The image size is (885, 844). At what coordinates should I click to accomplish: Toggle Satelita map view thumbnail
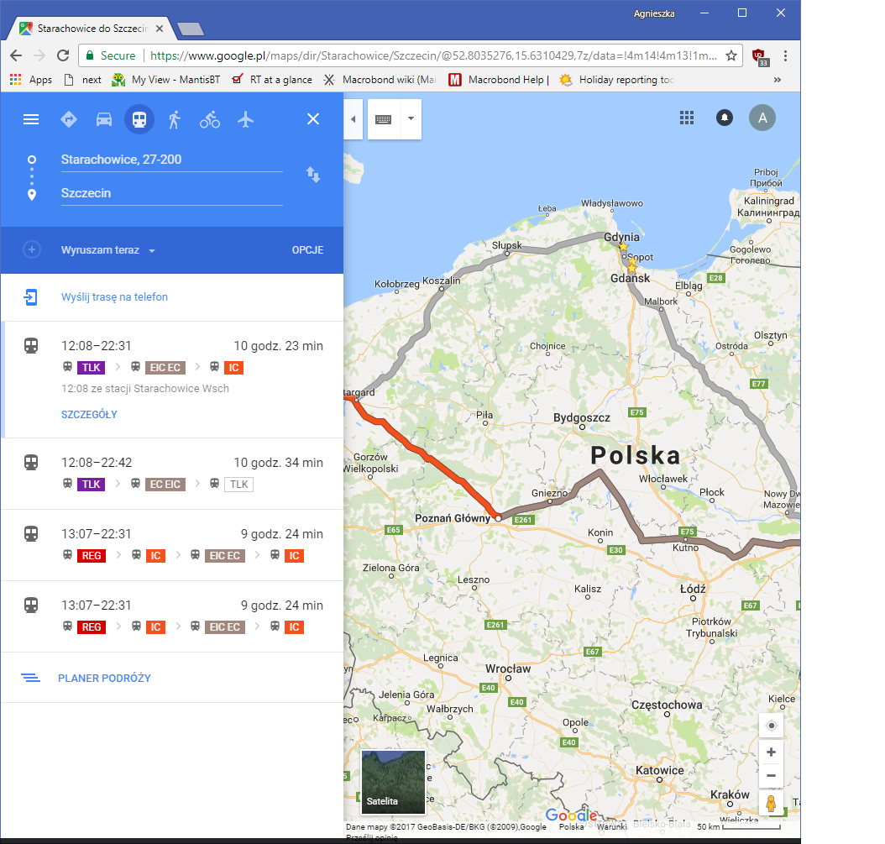(393, 783)
